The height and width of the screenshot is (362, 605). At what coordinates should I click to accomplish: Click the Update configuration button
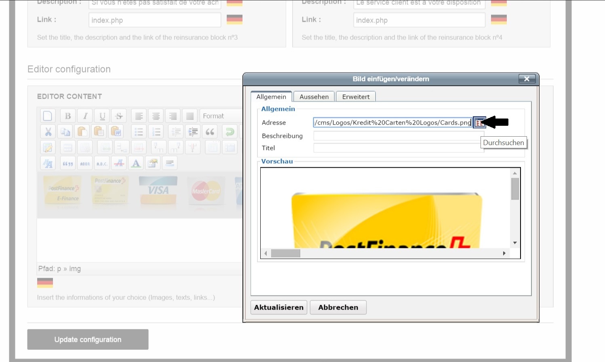(x=88, y=339)
